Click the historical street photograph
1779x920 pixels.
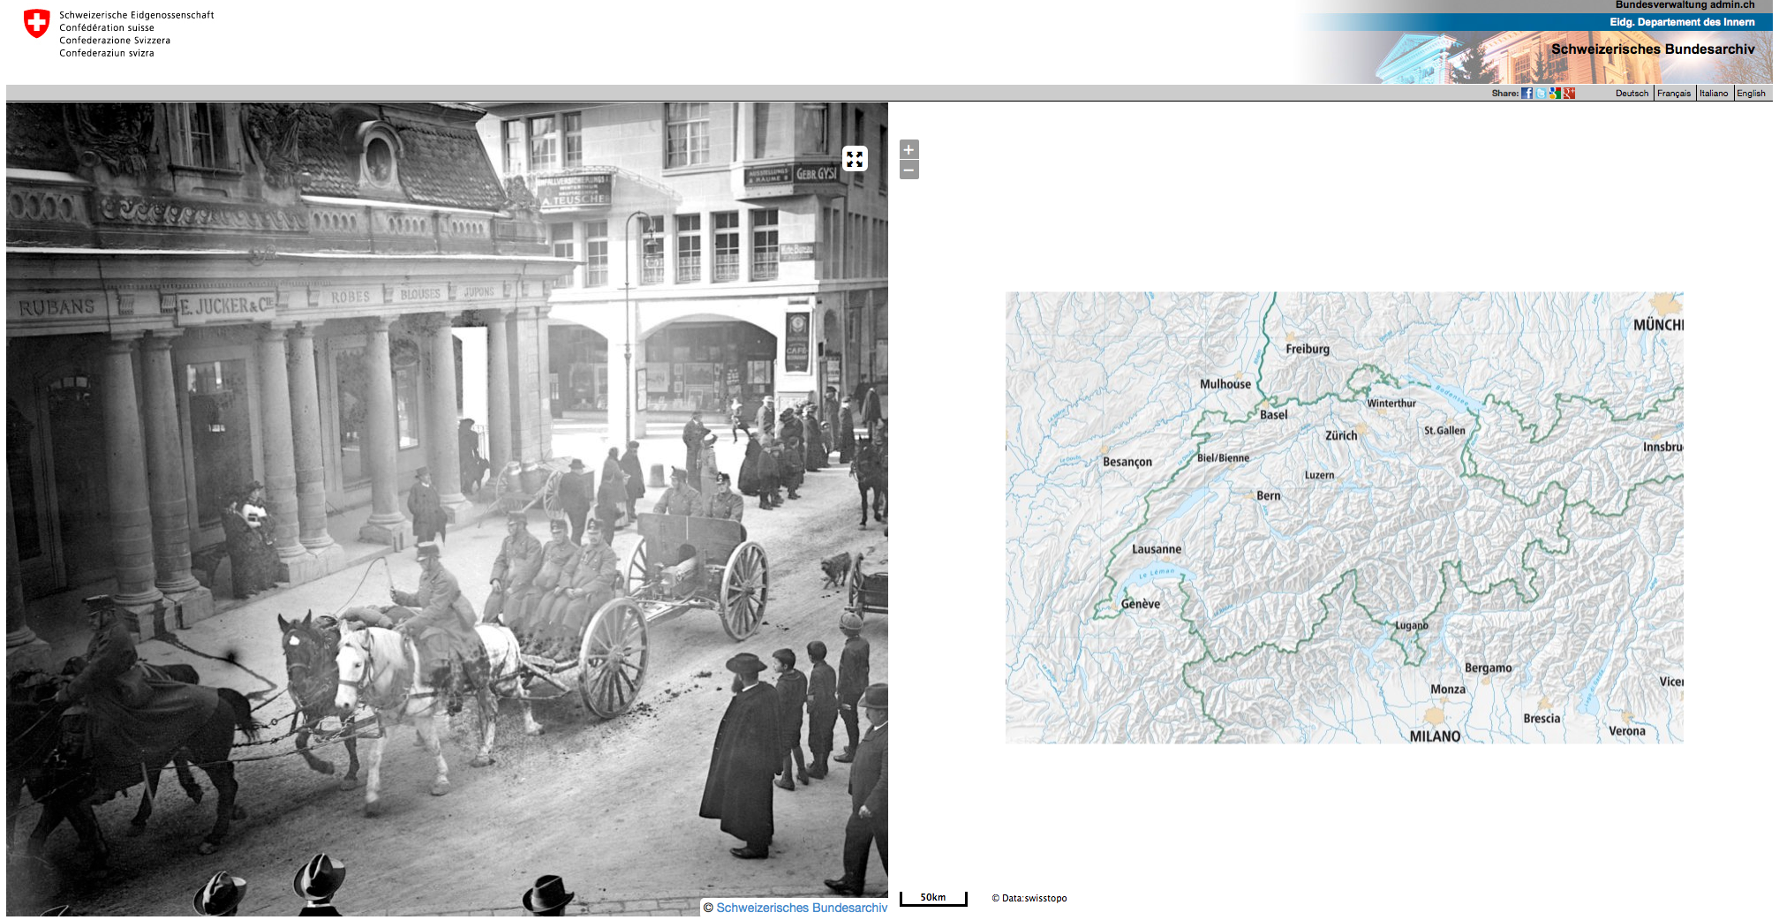coord(441,530)
